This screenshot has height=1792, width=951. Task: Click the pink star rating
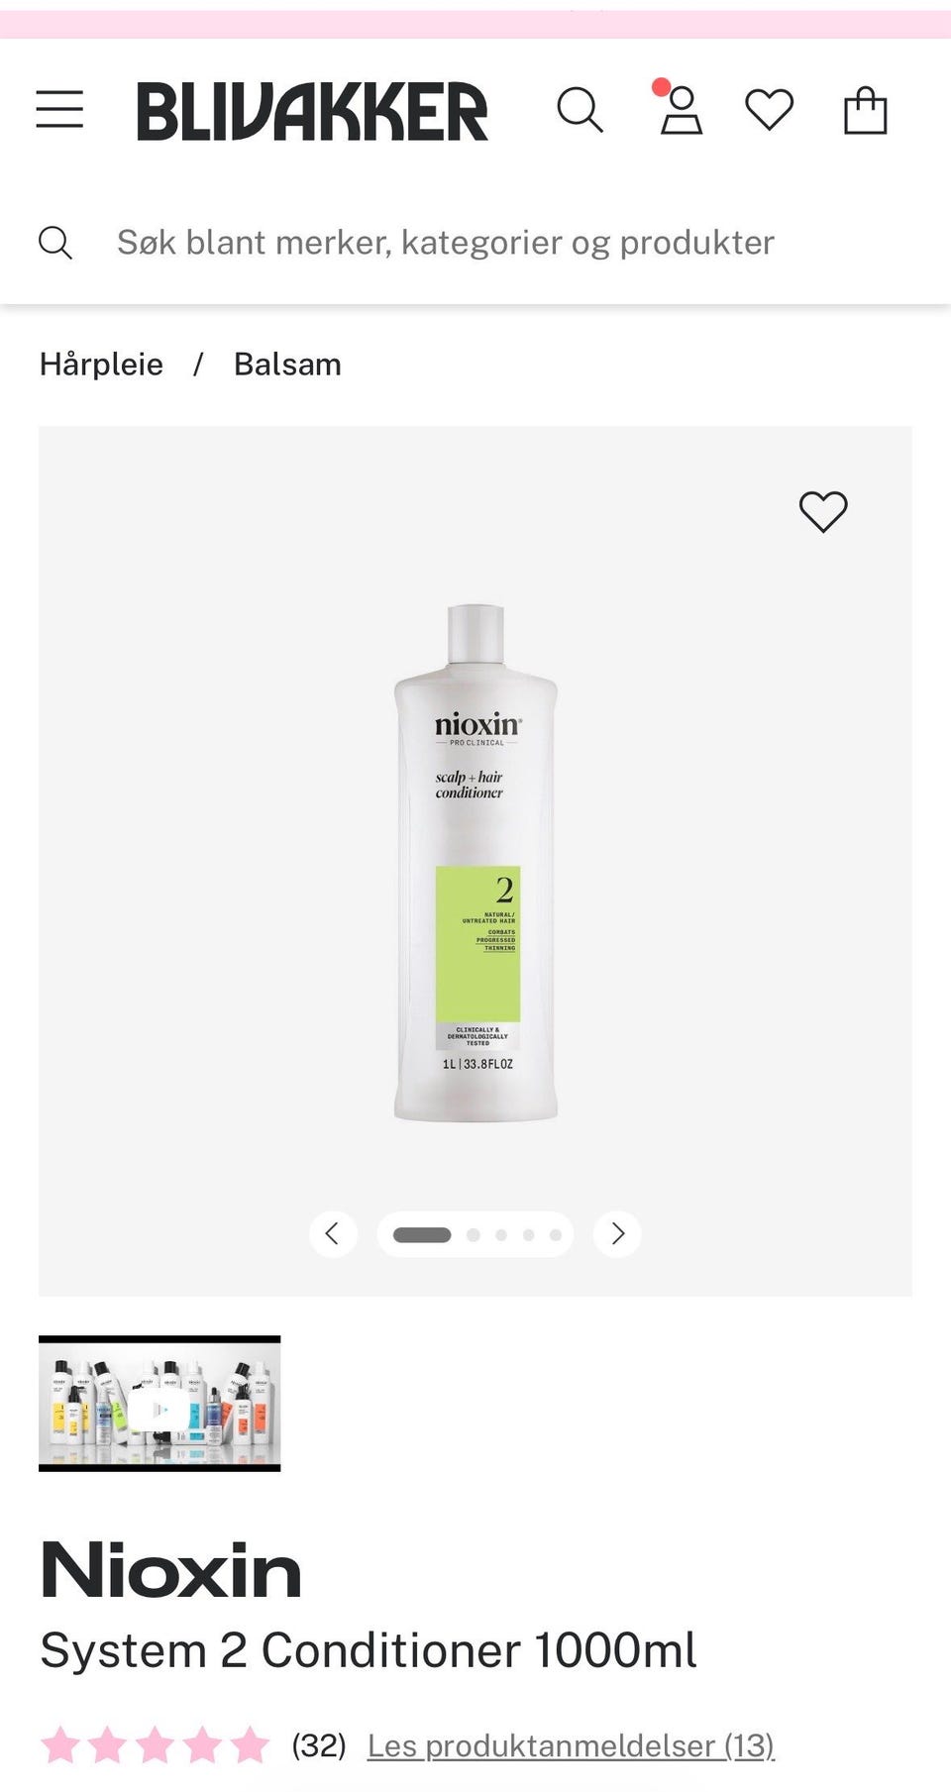click(x=155, y=1745)
